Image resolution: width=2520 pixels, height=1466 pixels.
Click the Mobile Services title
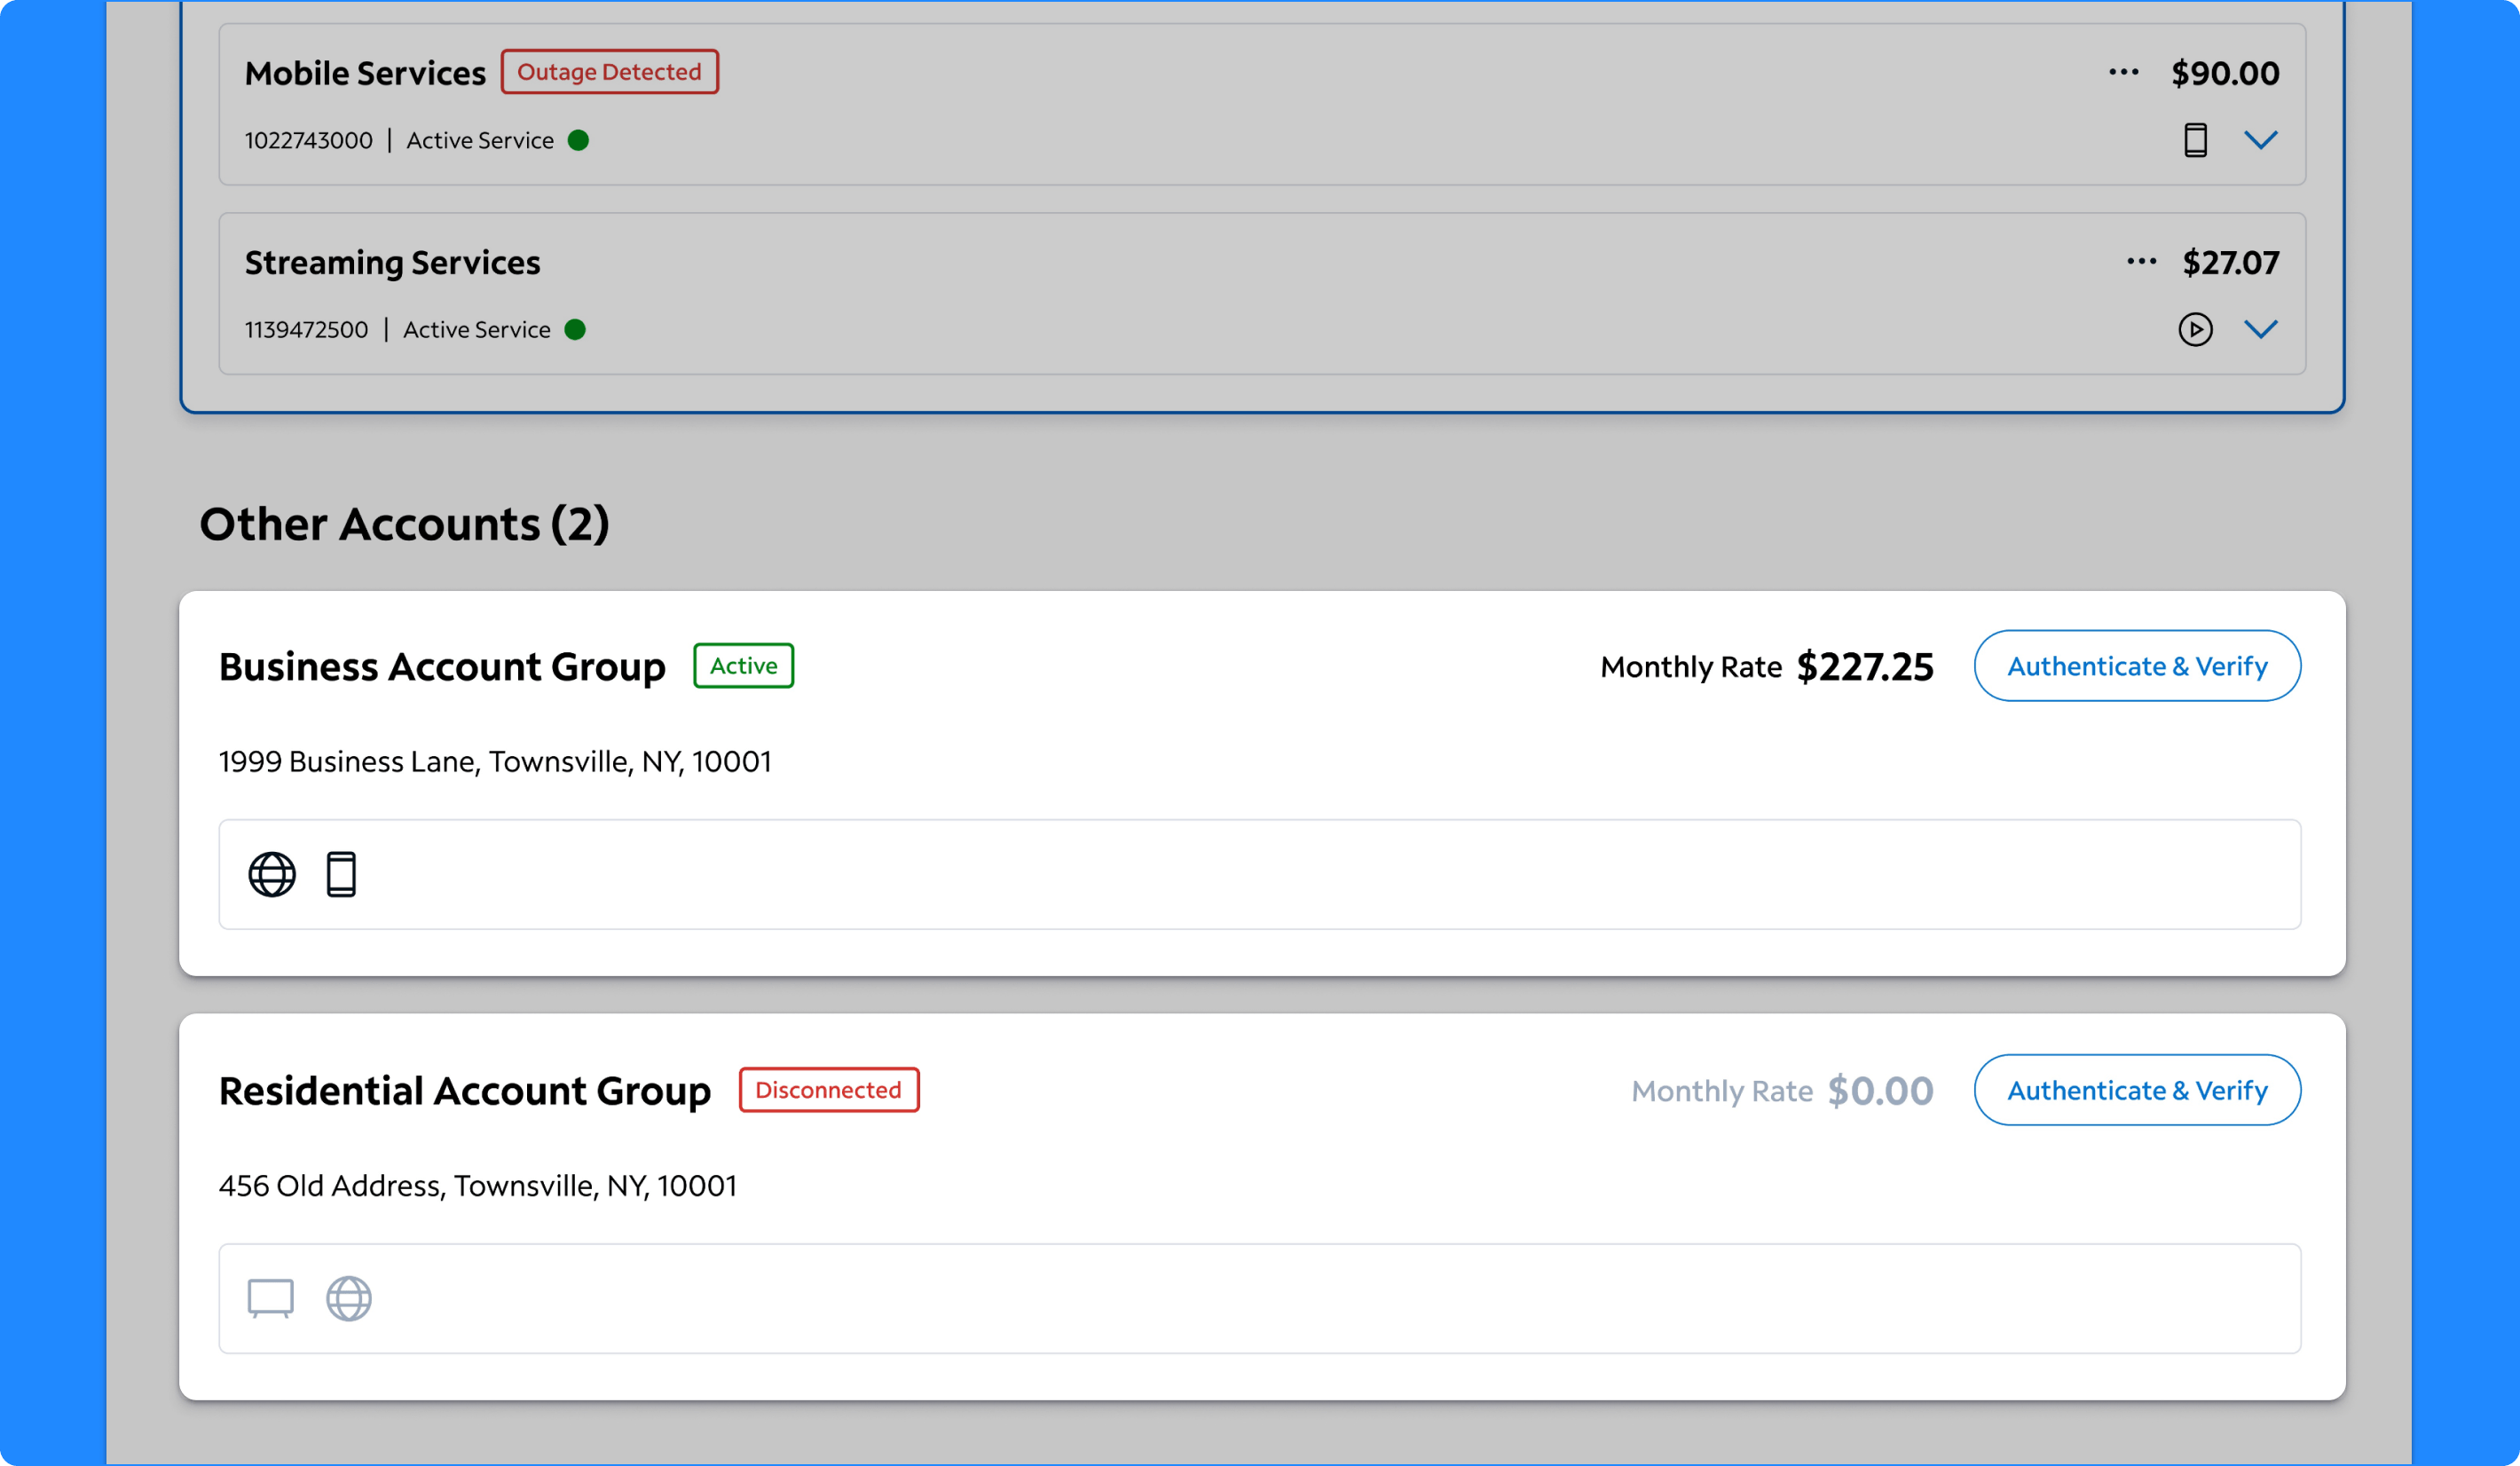pyautogui.click(x=365, y=73)
